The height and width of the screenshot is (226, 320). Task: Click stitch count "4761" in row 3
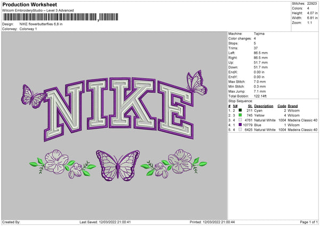point(249,120)
